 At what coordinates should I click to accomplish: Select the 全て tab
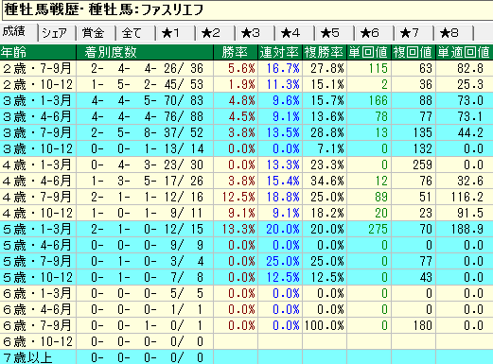[x=136, y=33]
